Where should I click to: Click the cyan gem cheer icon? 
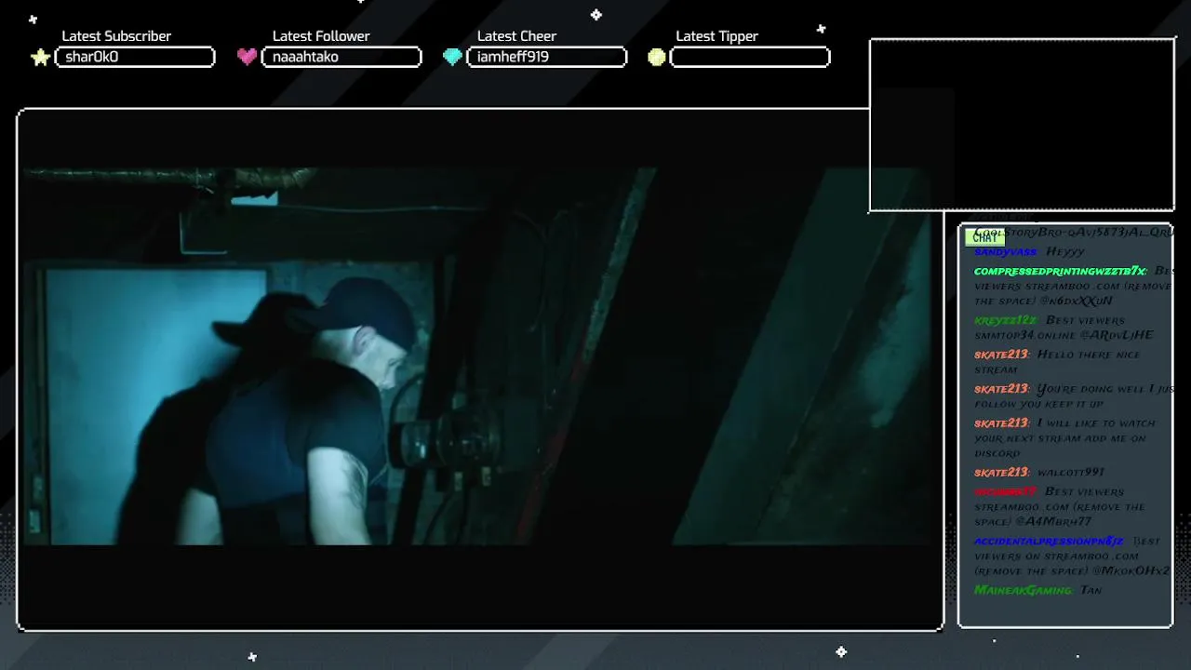click(452, 57)
